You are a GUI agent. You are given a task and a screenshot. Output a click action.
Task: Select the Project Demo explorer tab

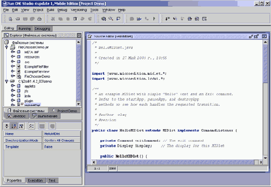tap(65, 111)
